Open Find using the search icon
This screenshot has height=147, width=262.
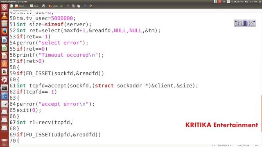(x=85, y=6)
